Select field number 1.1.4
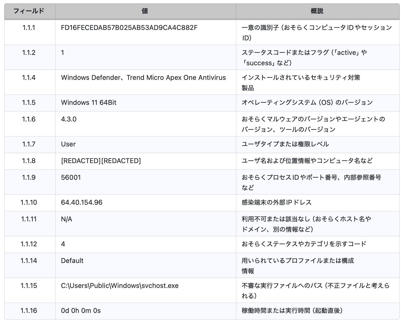 (29, 78)
